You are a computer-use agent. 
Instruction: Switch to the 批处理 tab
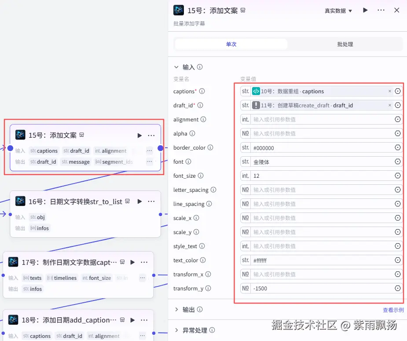[x=345, y=44]
